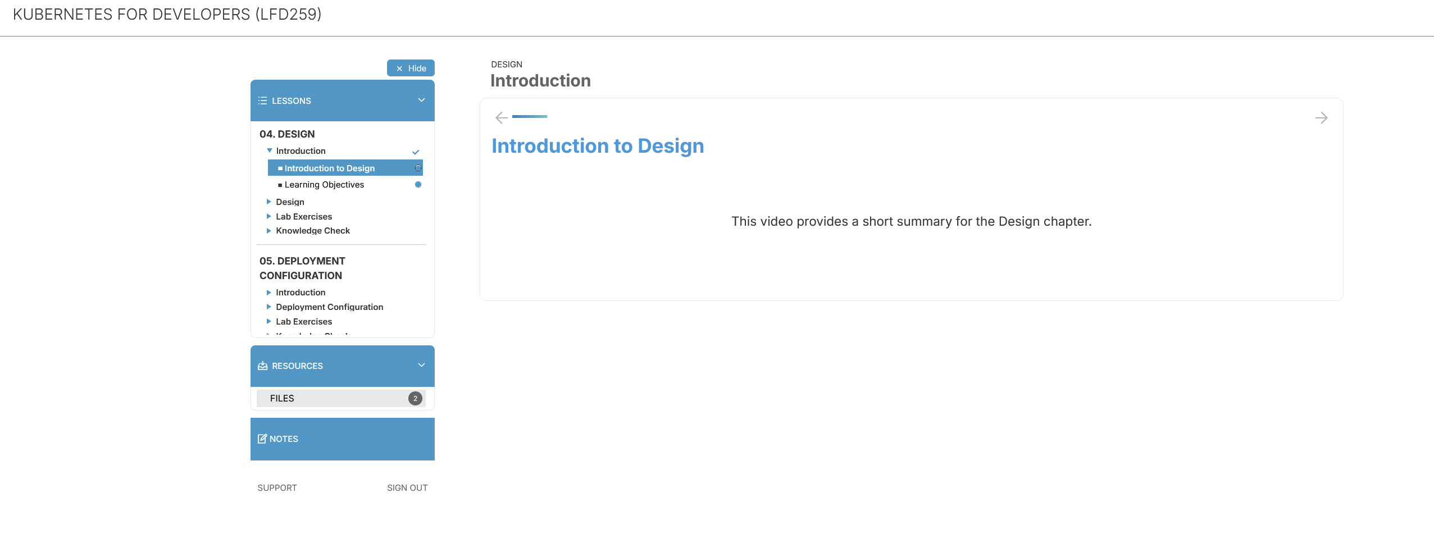Open the Support link

click(x=277, y=488)
